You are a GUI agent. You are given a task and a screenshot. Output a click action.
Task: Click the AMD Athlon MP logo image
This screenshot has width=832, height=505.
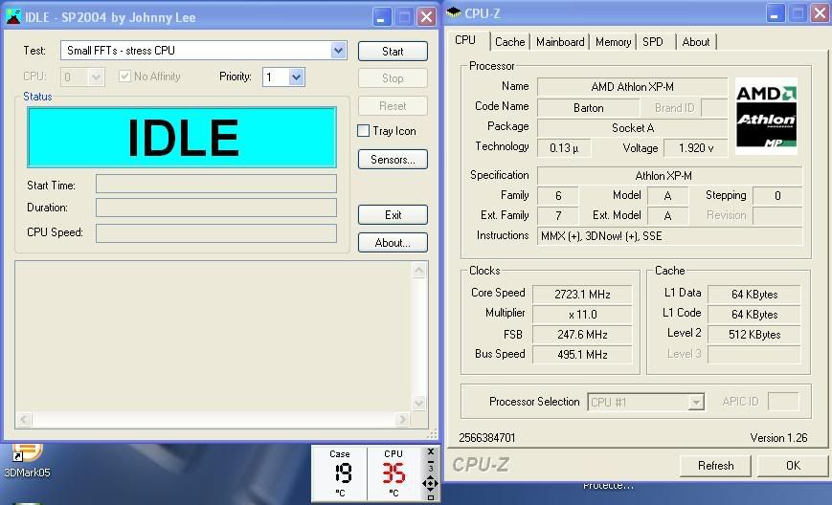pyautogui.click(x=766, y=117)
